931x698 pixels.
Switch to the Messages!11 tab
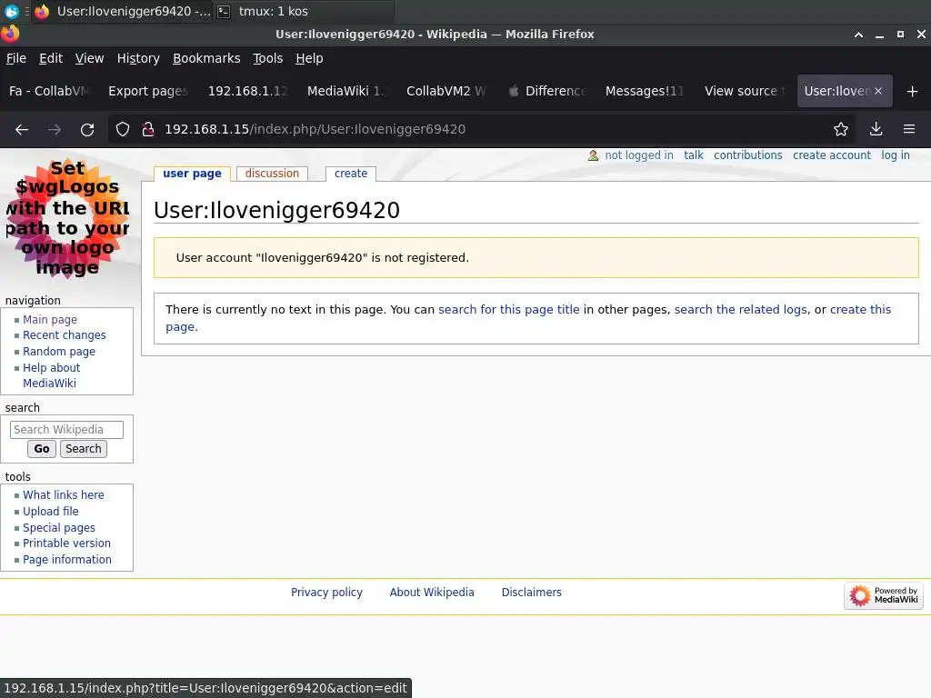645,91
